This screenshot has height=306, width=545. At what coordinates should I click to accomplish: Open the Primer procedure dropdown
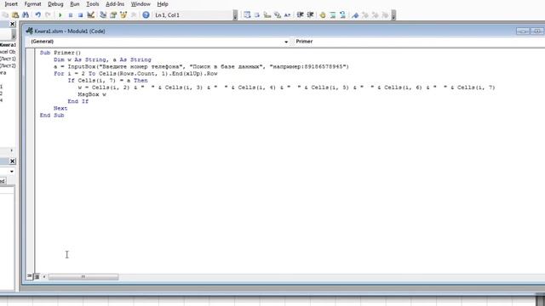click(419, 42)
